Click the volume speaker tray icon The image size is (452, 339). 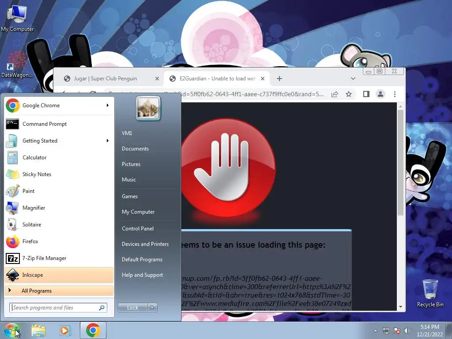click(x=407, y=331)
